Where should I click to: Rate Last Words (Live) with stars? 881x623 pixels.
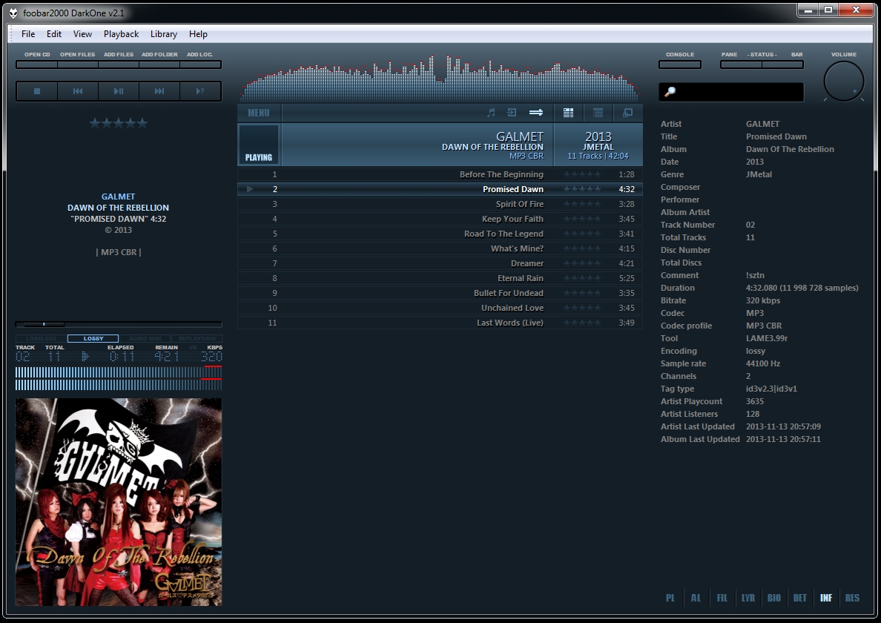[582, 323]
